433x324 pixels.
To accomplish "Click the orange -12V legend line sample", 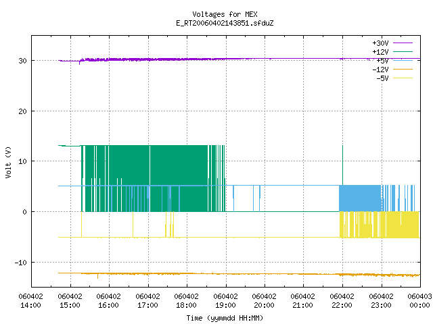I will pyautogui.click(x=403, y=69).
